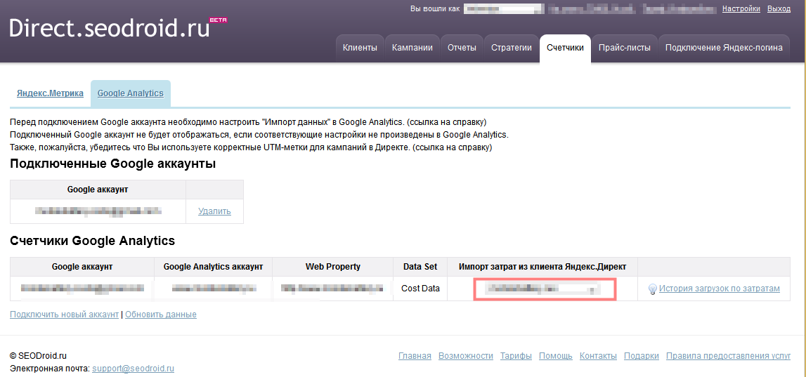The image size is (806, 377).
Task: Select the Счетчики tab
Action: point(566,48)
